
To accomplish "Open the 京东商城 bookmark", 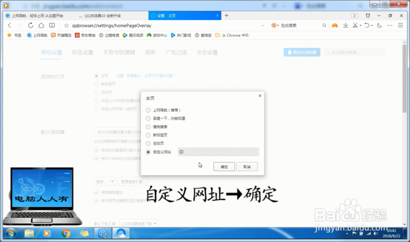I will (x=85, y=35).
